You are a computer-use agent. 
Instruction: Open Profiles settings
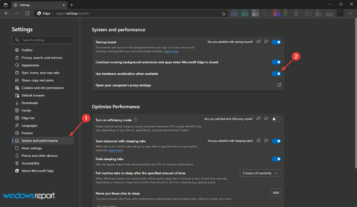click(43, 50)
